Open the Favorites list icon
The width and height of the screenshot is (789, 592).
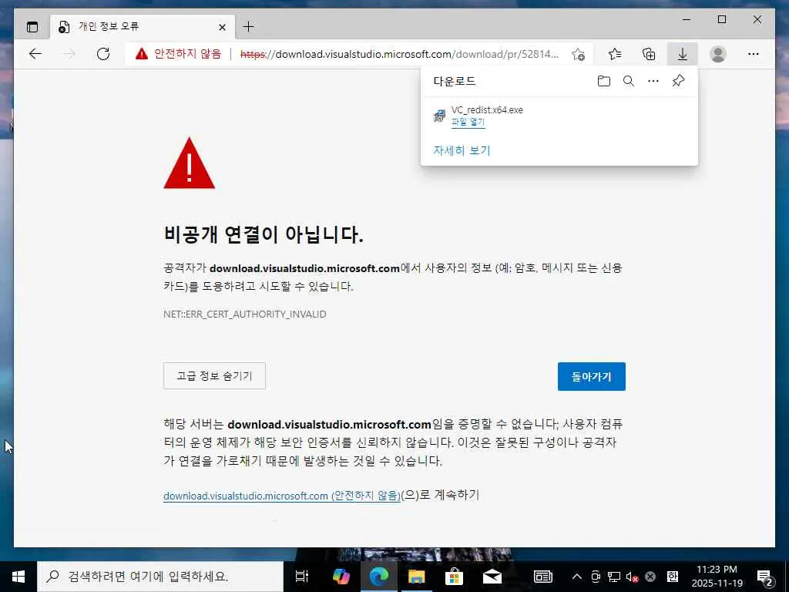pyautogui.click(x=615, y=54)
